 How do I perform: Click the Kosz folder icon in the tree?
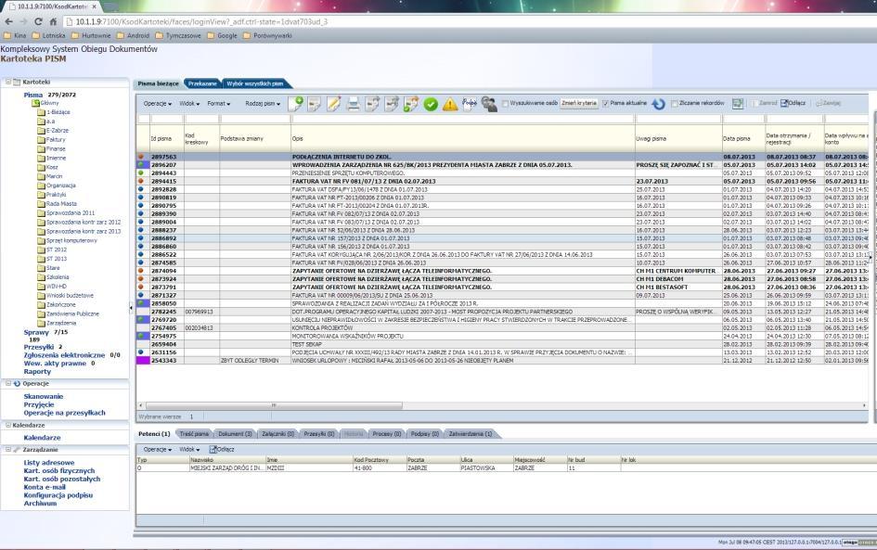click(x=41, y=167)
